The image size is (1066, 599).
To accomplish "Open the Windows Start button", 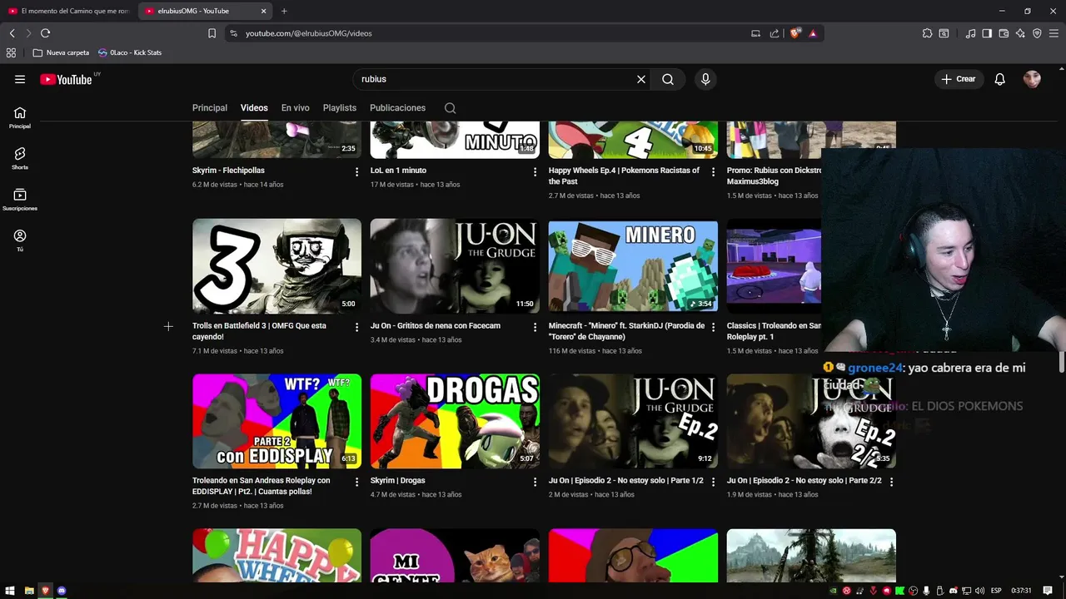I will 11,591.
